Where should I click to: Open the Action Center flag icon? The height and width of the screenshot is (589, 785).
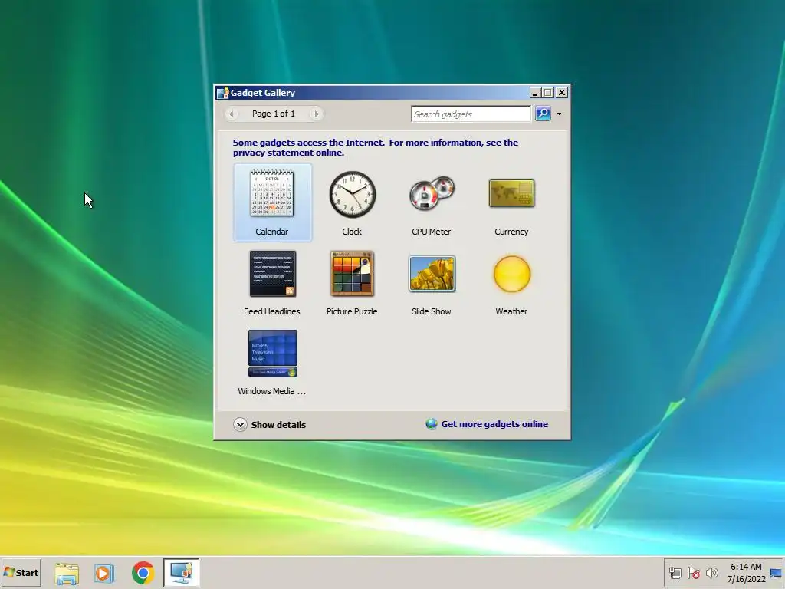(x=693, y=572)
